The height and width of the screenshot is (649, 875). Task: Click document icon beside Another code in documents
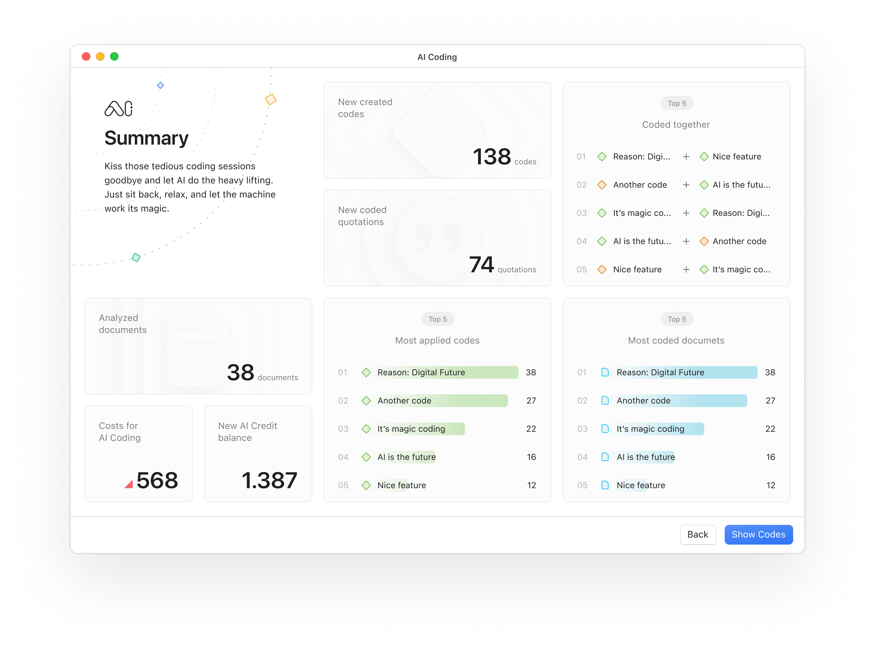(605, 401)
